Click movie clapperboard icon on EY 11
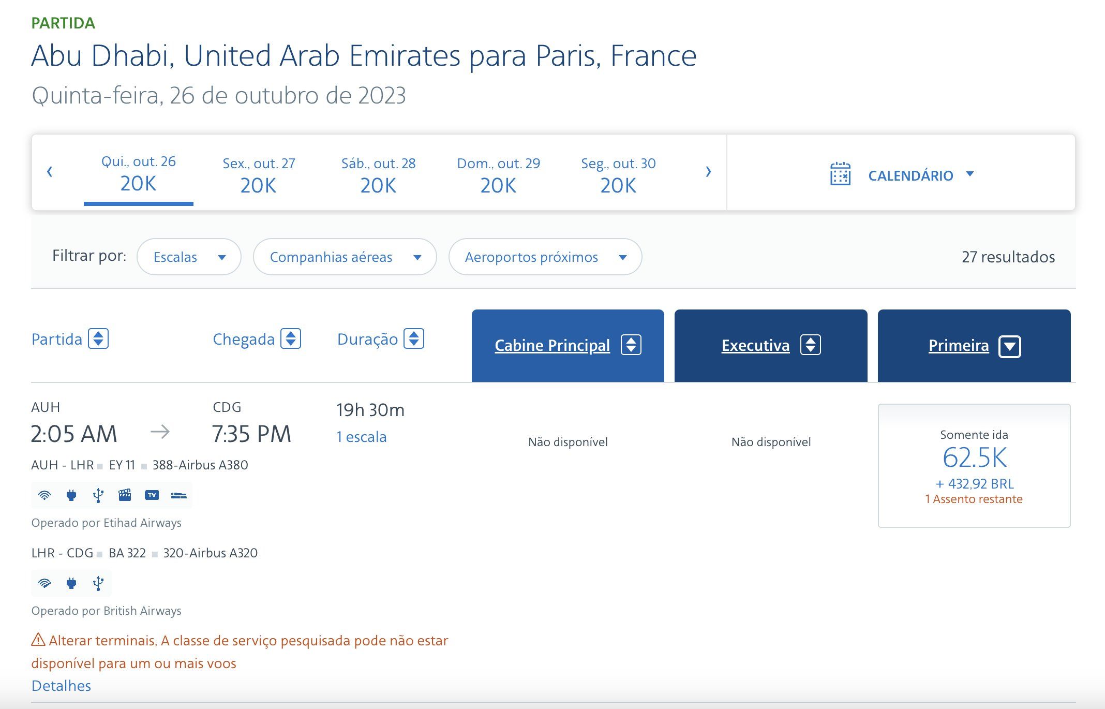Screen dimensions: 1105x709 [x=125, y=495]
